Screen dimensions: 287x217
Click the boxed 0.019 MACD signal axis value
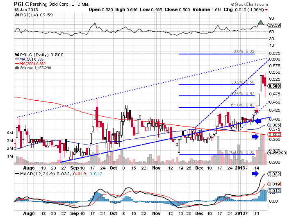(x=274, y=184)
